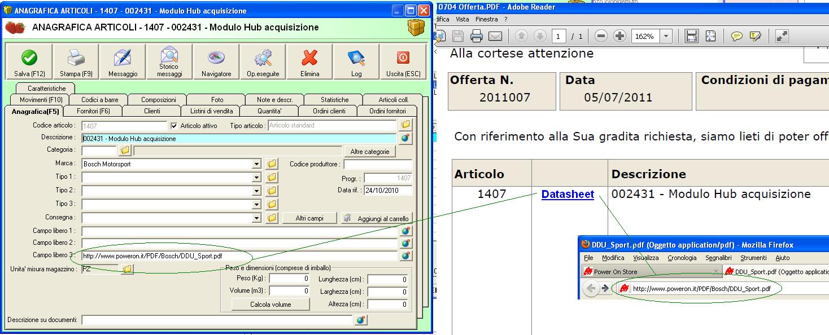Click the Descrizione text field
The height and width of the screenshot is (335, 829).
pyautogui.click(x=239, y=138)
